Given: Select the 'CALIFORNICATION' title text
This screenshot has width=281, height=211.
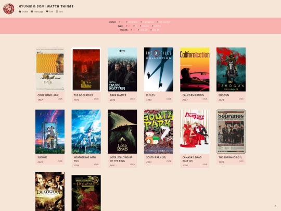Looking at the screenshot, I should point(193,95).
